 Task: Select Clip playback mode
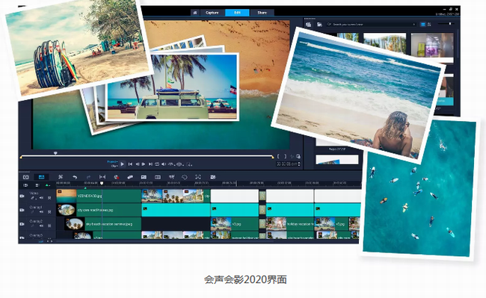(x=114, y=166)
